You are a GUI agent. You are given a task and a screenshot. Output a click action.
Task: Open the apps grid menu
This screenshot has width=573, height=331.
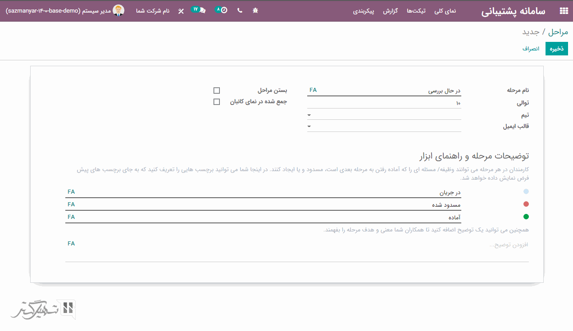tap(564, 11)
